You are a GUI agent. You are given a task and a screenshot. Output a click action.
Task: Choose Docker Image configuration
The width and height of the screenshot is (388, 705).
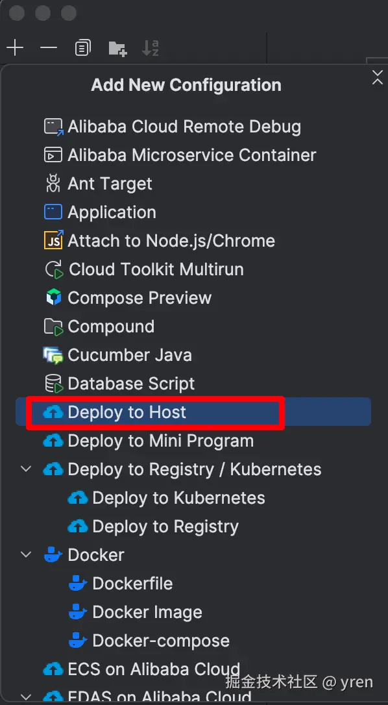pyautogui.click(x=147, y=612)
